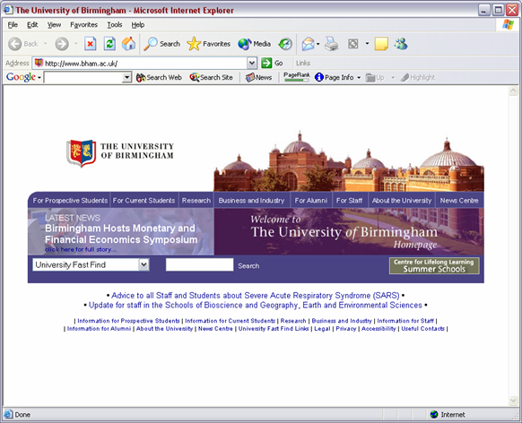Click the page icon in the address bar
Image resolution: width=522 pixels, height=423 pixels.
click(x=39, y=63)
